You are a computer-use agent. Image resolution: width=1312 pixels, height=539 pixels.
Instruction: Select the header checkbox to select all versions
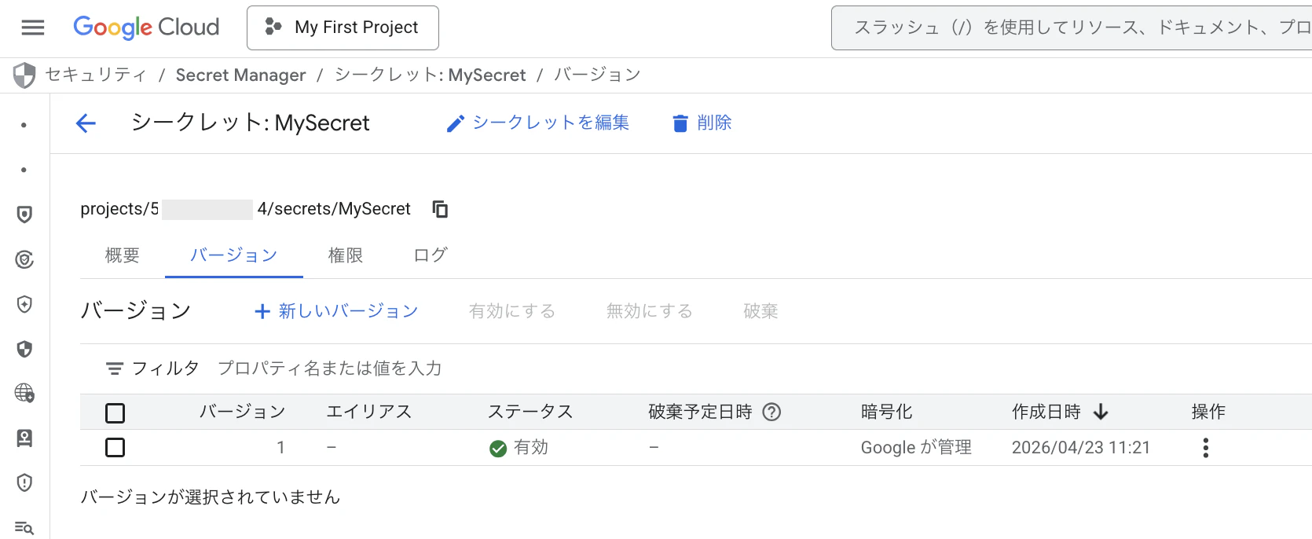pos(115,412)
